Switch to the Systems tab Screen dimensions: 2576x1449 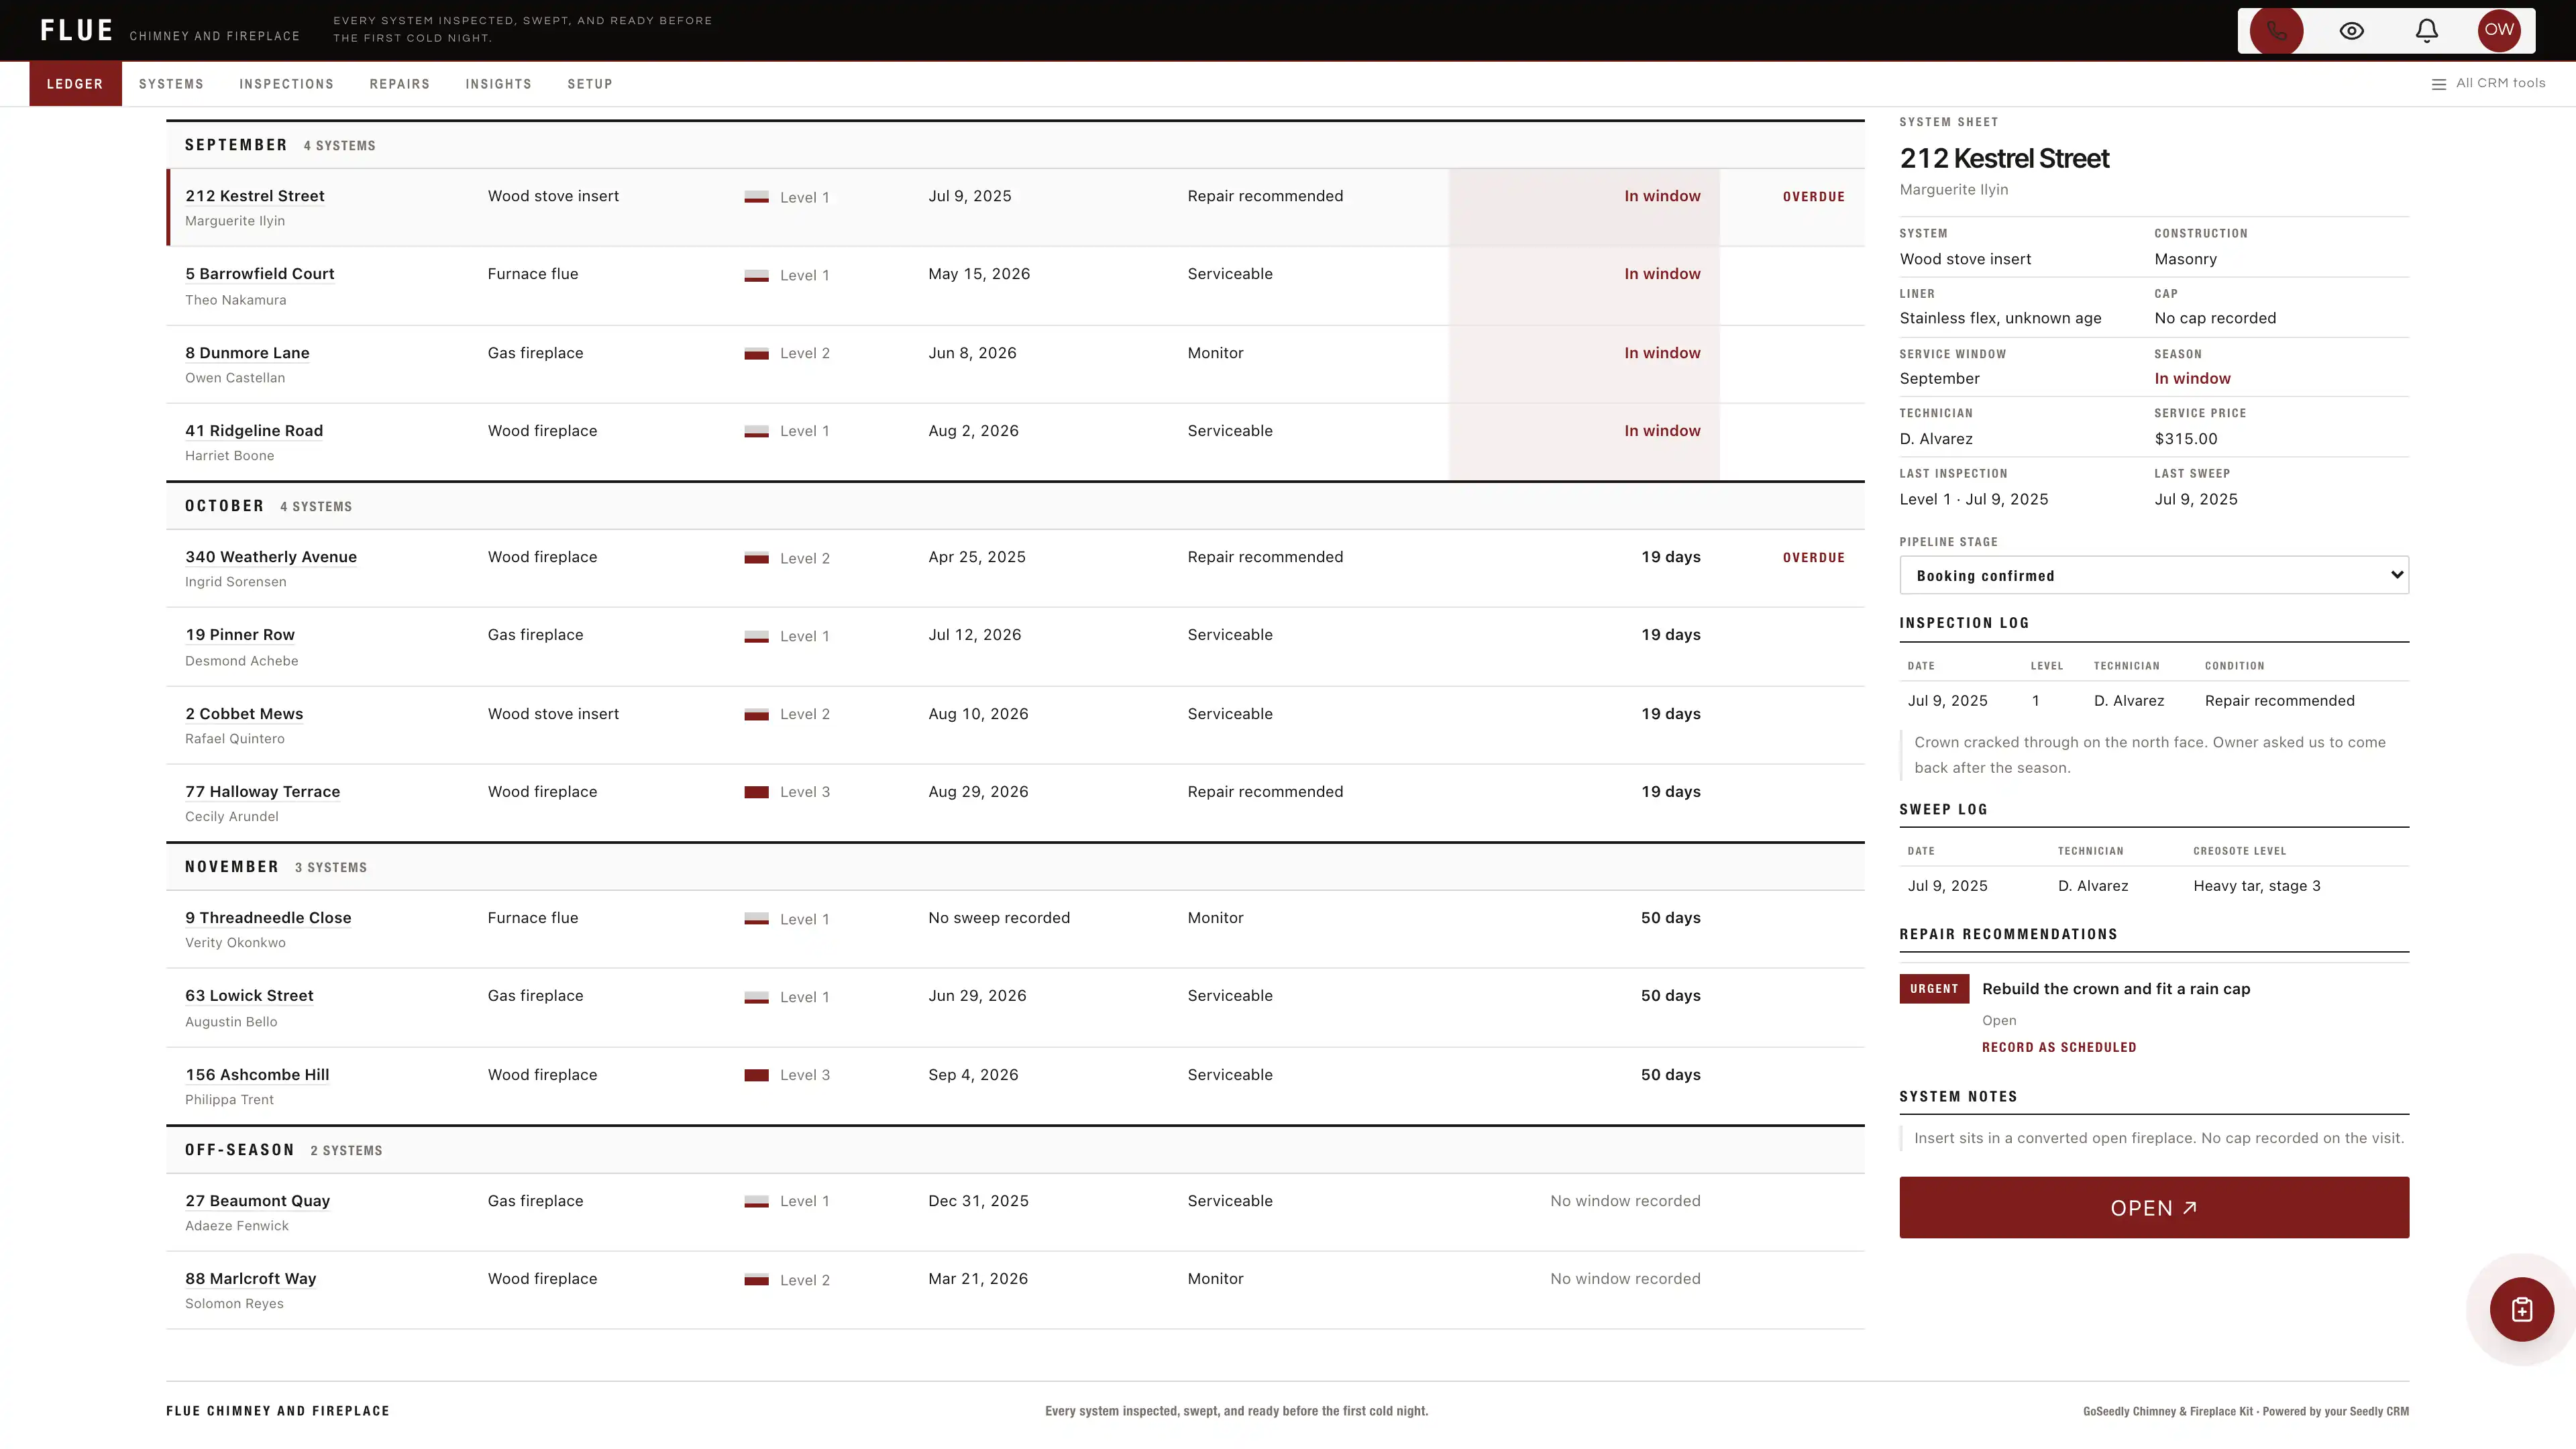(x=171, y=84)
